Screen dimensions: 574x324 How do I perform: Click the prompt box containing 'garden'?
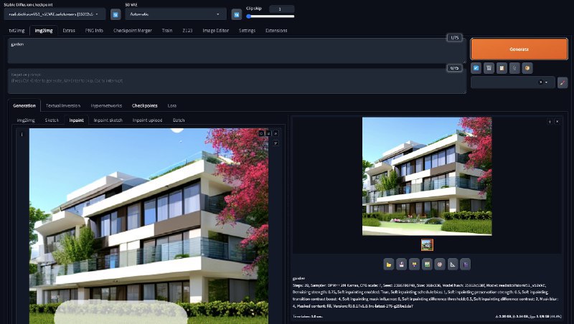[237, 51]
